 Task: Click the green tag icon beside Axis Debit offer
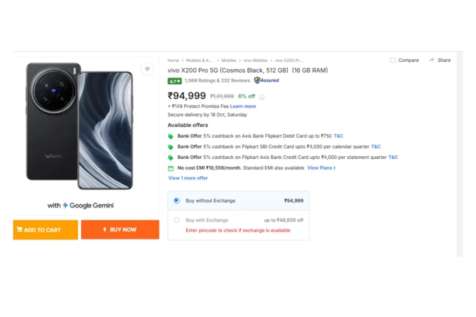171,136
